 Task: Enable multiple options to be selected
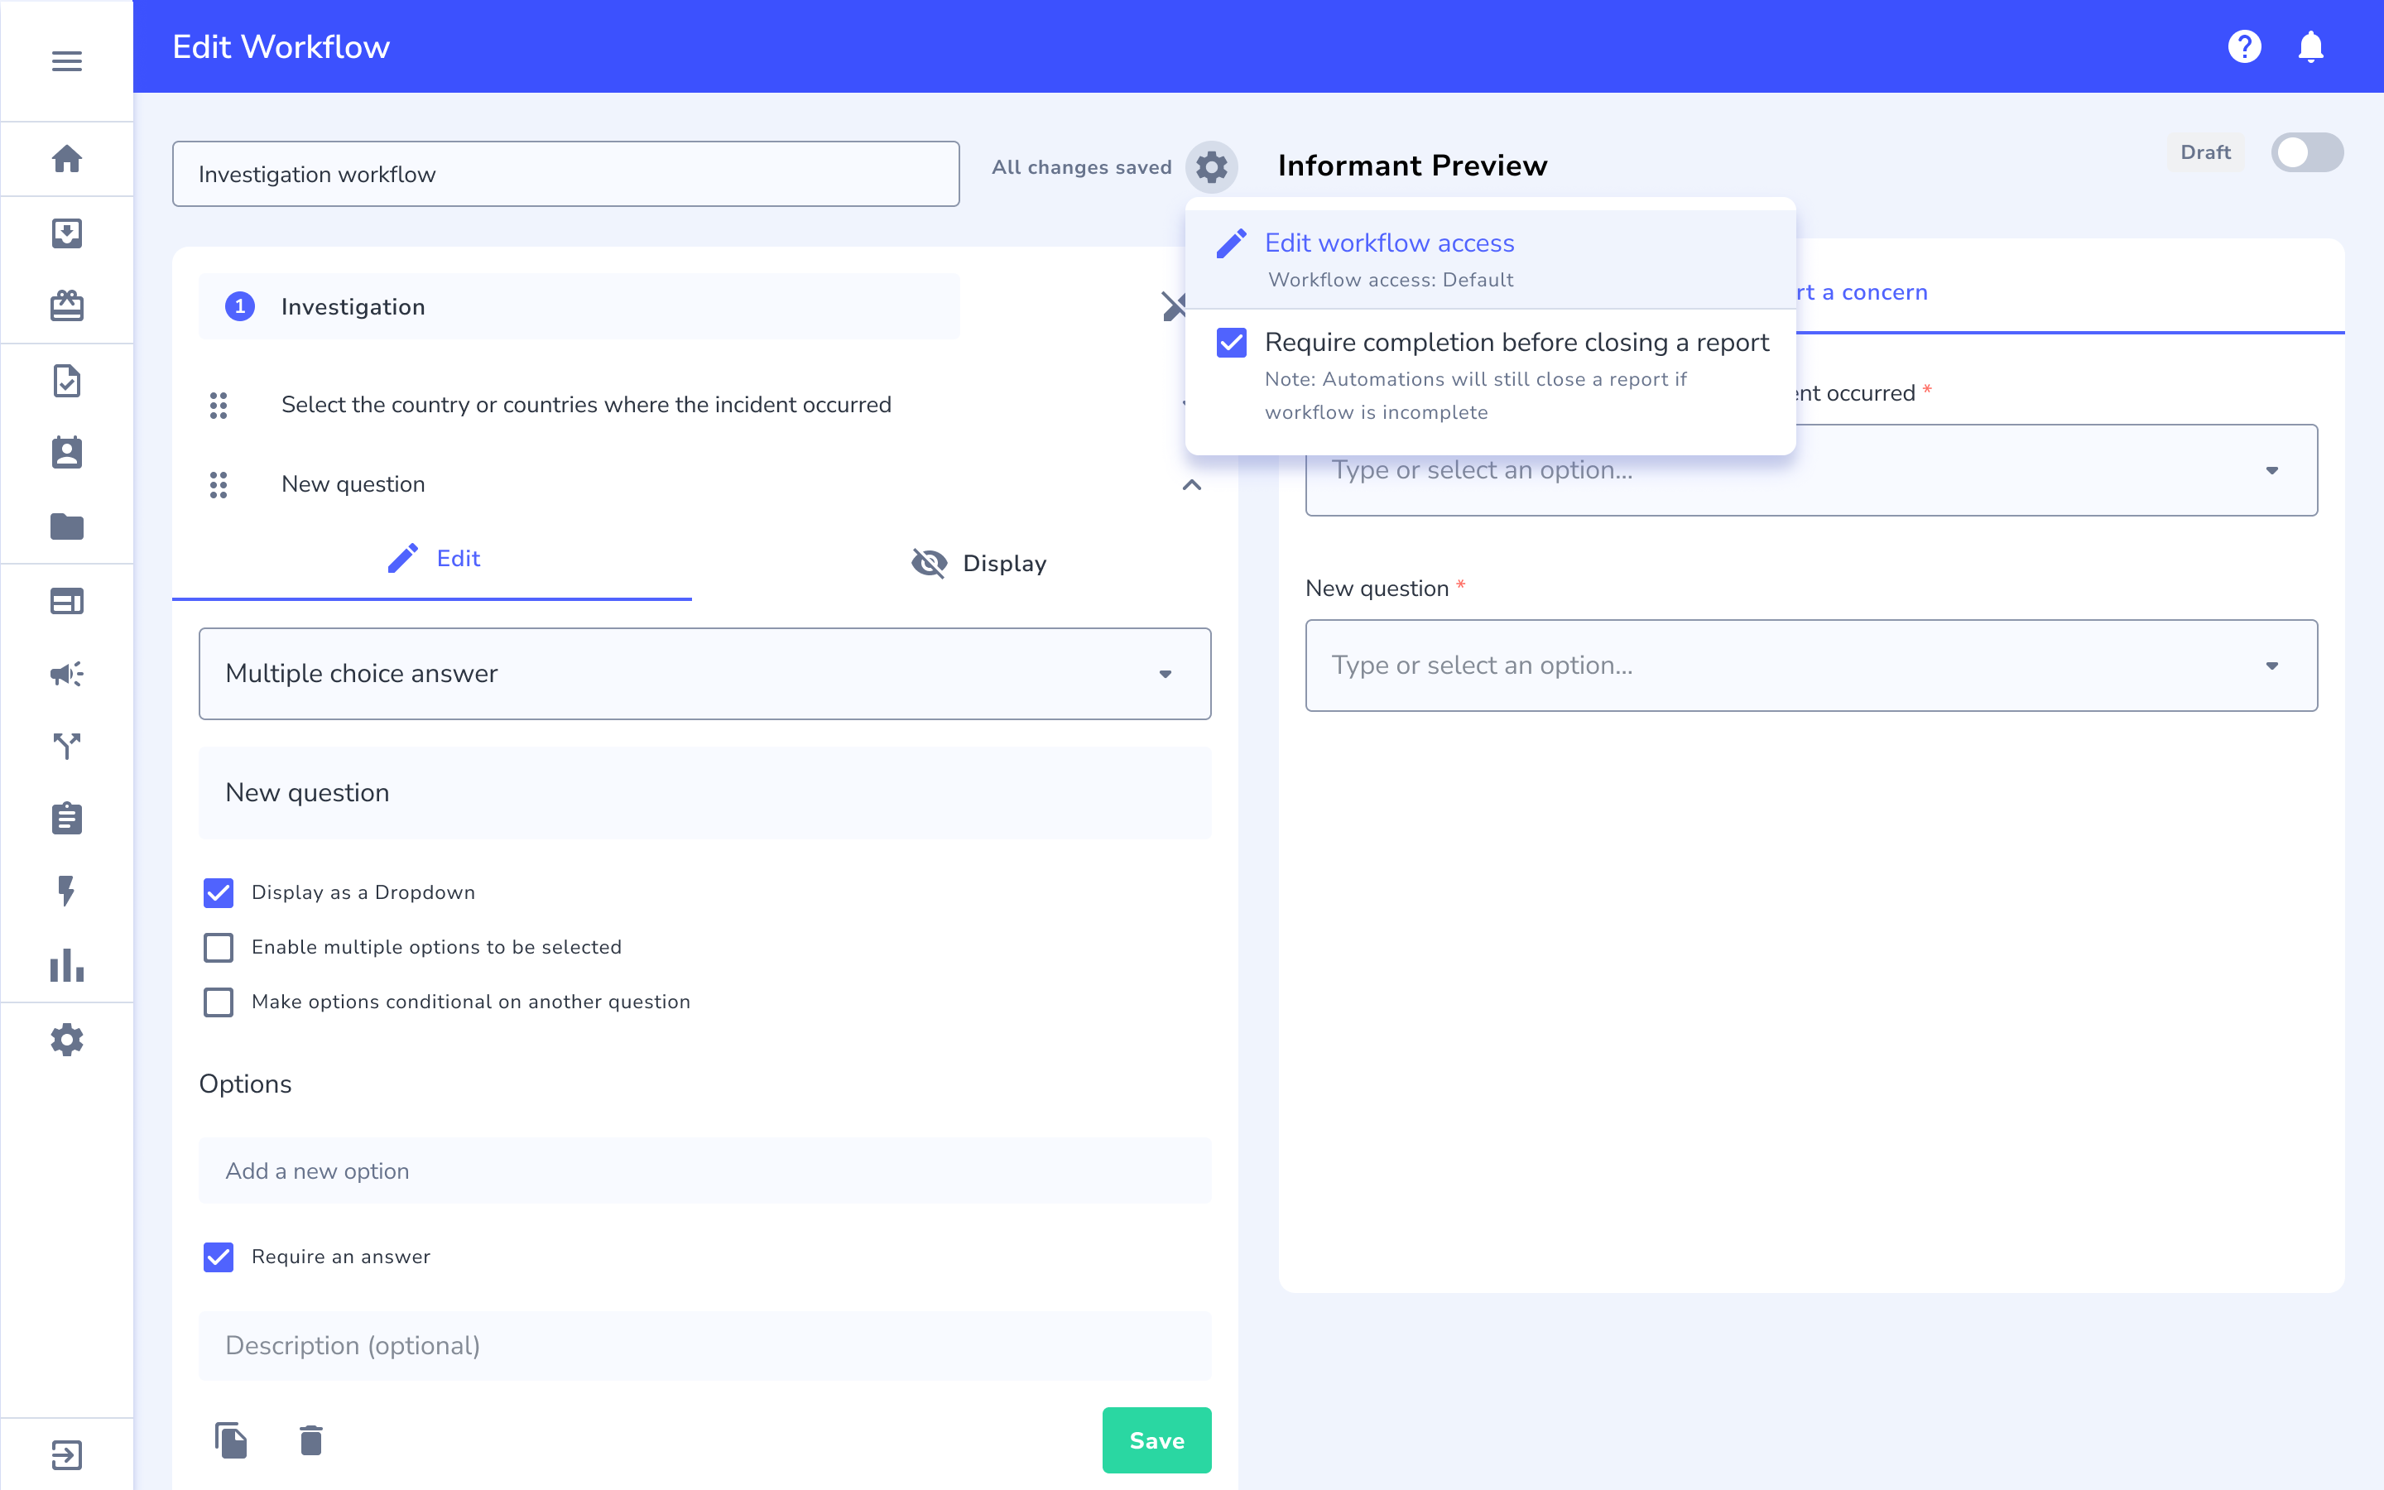coord(219,947)
